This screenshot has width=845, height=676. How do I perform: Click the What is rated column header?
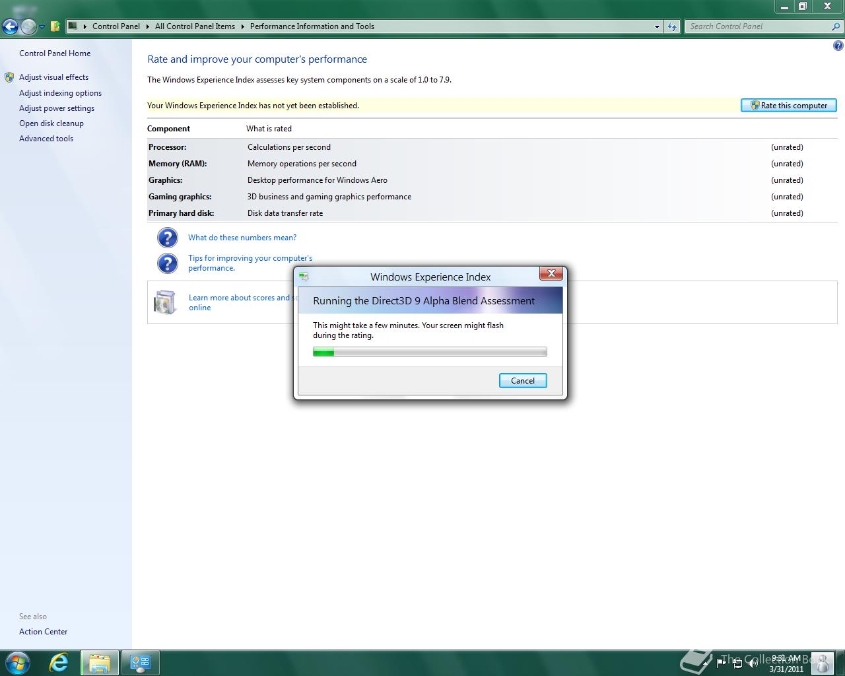[269, 129]
